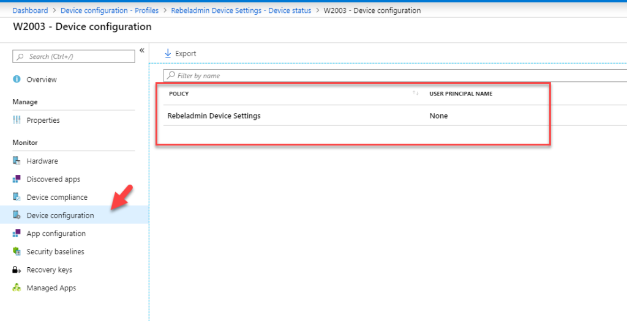Click the Export button

click(x=180, y=54)
